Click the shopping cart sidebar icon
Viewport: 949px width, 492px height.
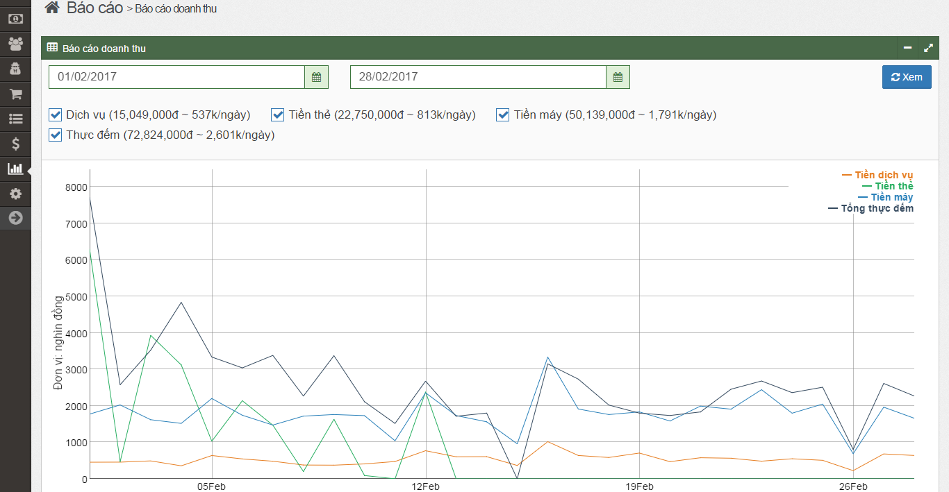point(15,94)
